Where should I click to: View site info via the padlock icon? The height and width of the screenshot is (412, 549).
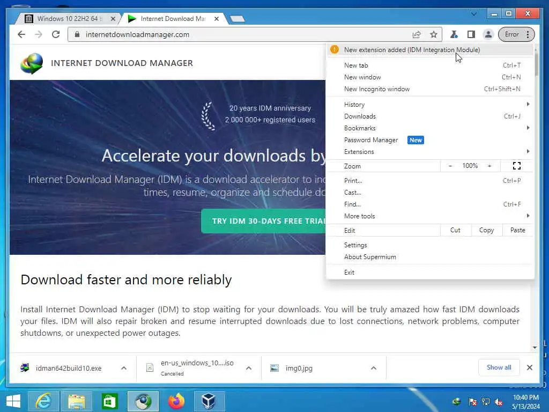pos(77,34)
